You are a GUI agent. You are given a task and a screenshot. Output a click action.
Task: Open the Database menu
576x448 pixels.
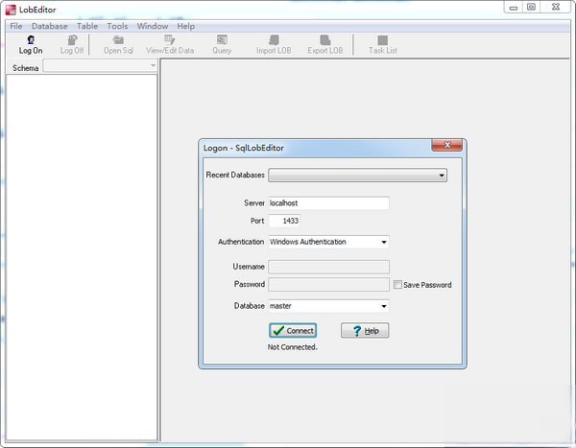click(50, 26)
